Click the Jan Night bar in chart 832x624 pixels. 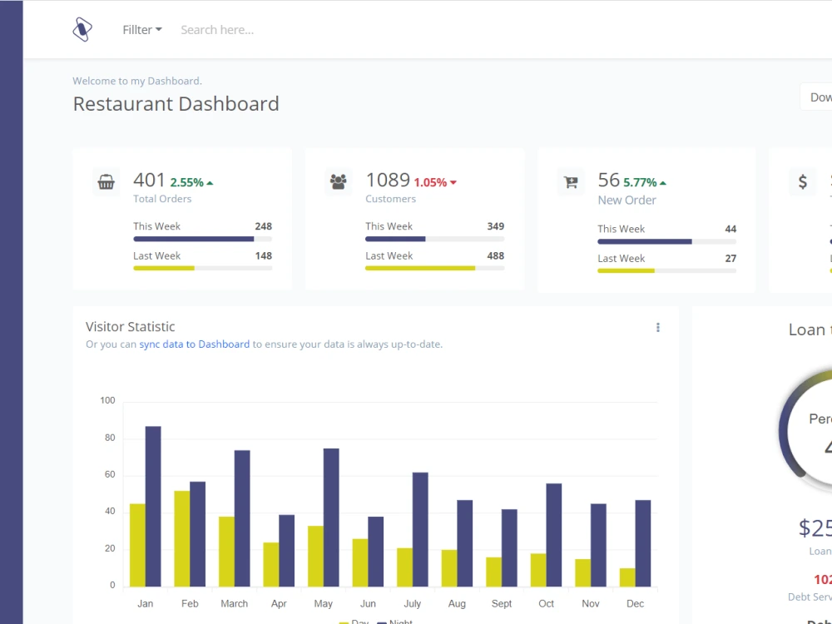tap(153, 506)
